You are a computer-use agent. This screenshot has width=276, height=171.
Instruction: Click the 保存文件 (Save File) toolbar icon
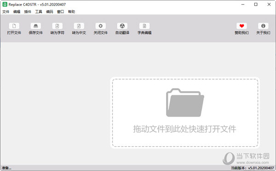(36, 26)
